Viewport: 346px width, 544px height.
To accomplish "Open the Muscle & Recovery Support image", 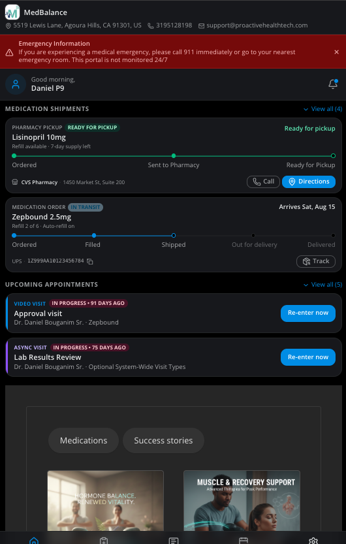I will coord(242,500).
